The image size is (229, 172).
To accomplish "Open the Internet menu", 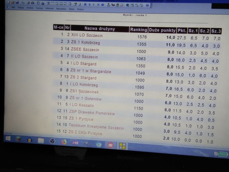I will (x=50, y=8).
